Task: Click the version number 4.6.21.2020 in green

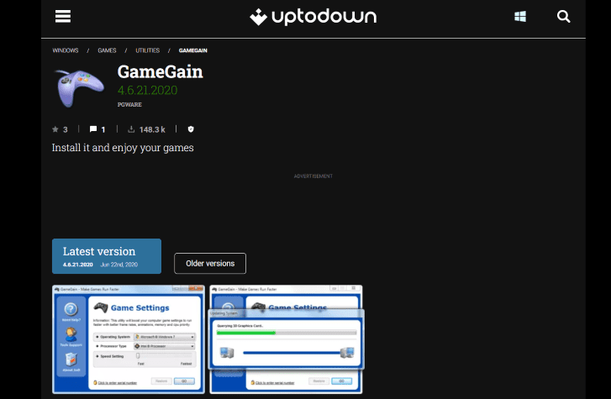Action: pos(148,91)
